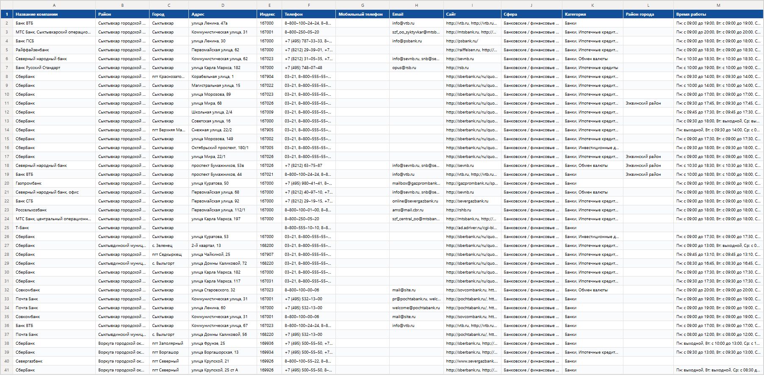Select address 'Школьная улица, 2/4'
The height and width of the screenshot is (382, 764).
tap(223, 112)
